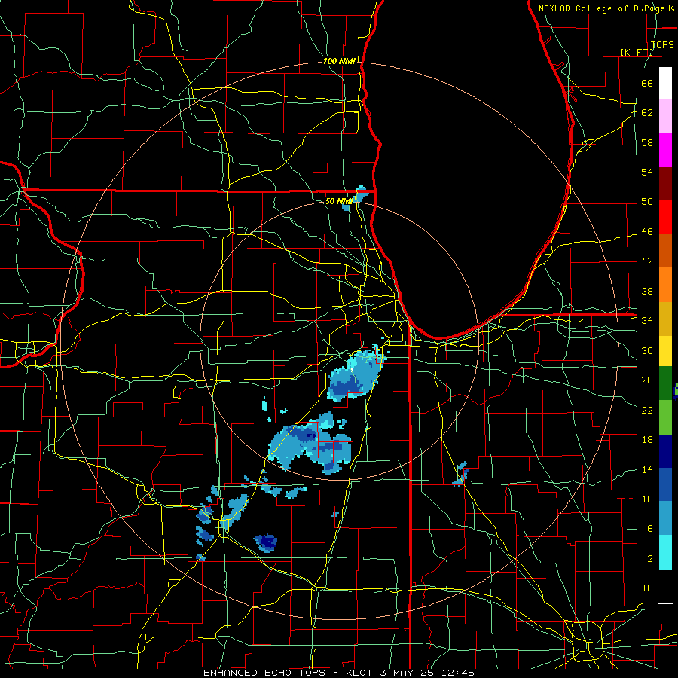The image size is (678, 678).
Task: Click the 18 legend value
Action: (647, 440)
